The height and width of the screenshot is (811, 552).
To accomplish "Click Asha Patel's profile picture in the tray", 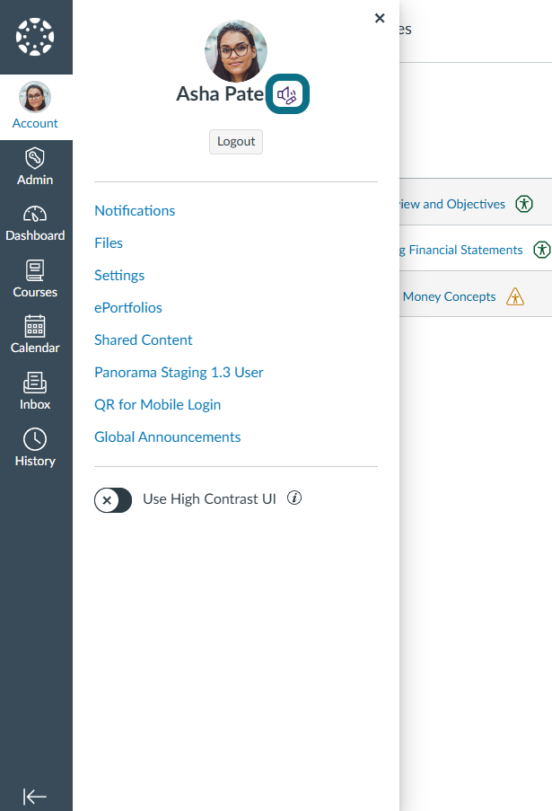I will (x=236, y=51).
